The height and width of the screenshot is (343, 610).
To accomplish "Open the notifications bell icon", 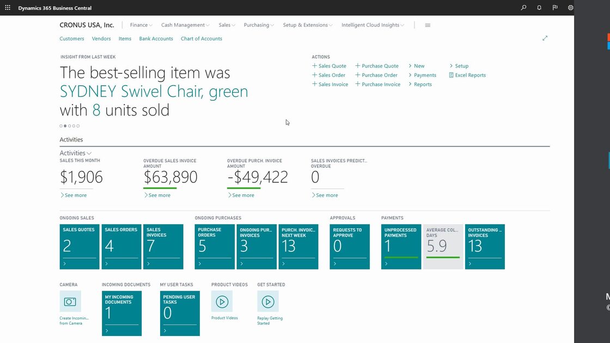I will point(539,8).
